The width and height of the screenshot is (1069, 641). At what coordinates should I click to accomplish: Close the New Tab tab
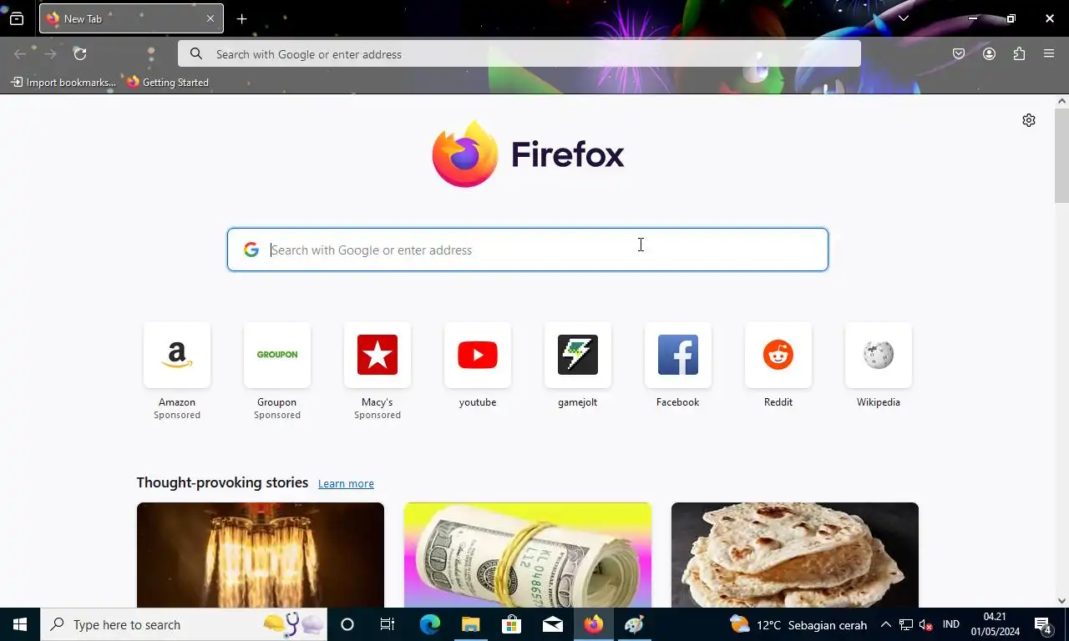point(210,18)
